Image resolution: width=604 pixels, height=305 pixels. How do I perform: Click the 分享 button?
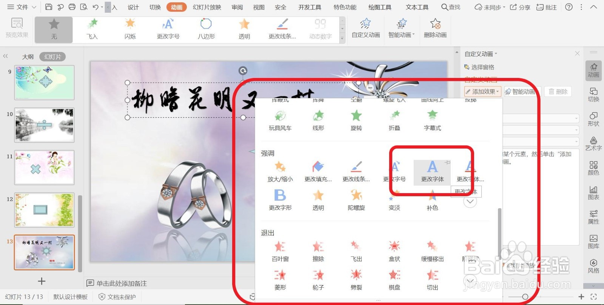click(x=520, y=7)
